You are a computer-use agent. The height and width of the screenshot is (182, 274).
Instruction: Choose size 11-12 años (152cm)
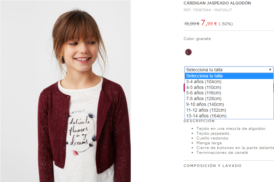229,110
